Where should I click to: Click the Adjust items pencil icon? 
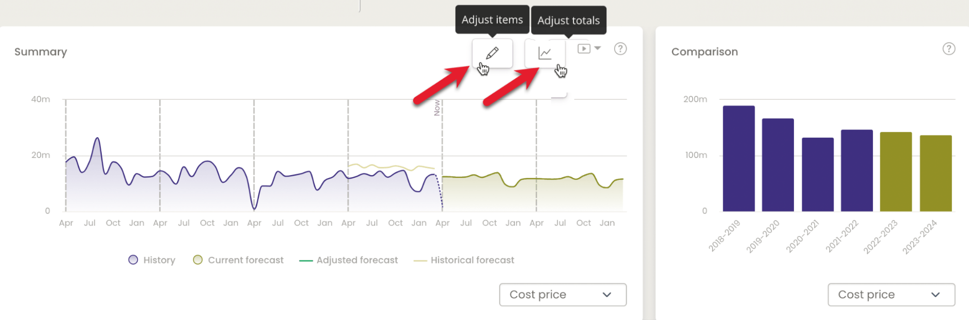click(492, 53)
